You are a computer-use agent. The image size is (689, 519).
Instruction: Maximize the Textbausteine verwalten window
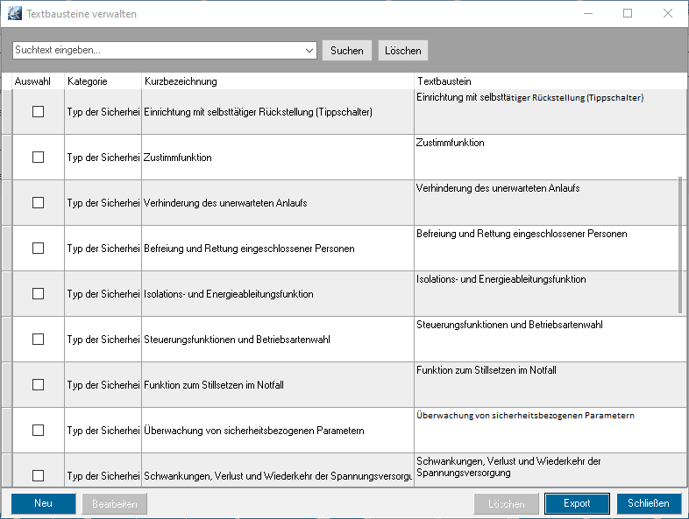click(x=628, y=14)
